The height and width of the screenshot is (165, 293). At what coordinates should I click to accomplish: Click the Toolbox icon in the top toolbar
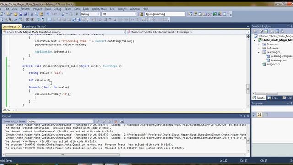(210, 14)
